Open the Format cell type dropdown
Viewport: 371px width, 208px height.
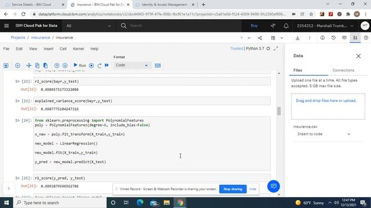click(132, 65)
